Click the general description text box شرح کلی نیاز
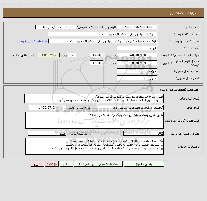207x201 pixels. coord(94,98)
